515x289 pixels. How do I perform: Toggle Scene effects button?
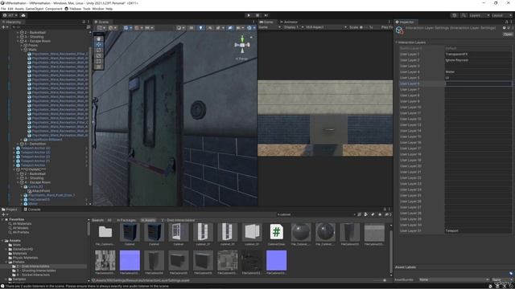(x=218, y=28)
